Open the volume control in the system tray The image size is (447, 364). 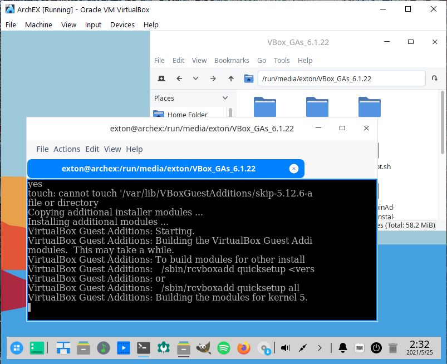click(x=285, y=348)
